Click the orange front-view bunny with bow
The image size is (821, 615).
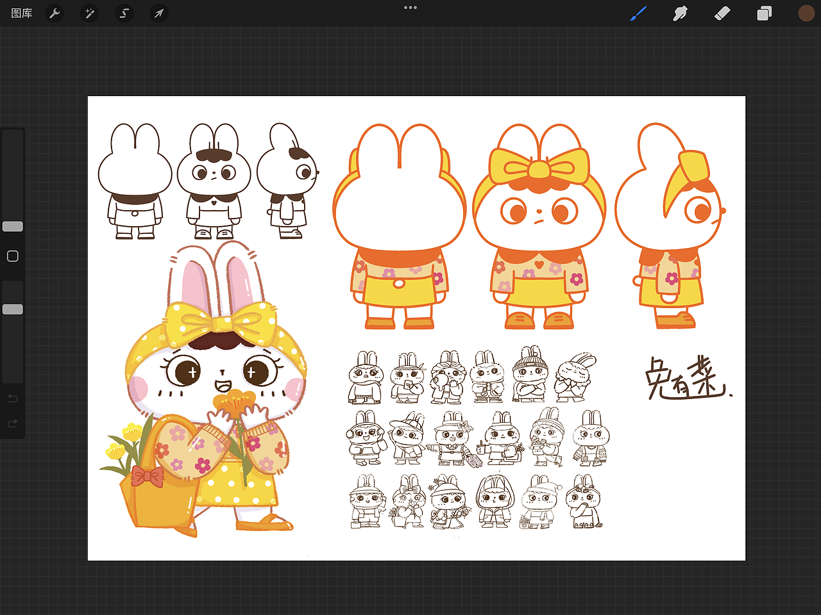539,226
